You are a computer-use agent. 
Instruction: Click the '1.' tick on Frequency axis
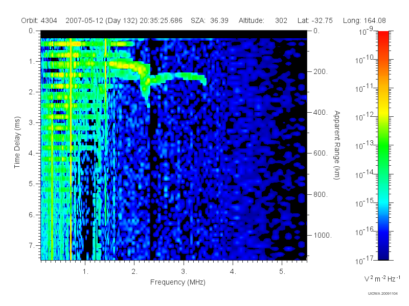tap(85, 272)
